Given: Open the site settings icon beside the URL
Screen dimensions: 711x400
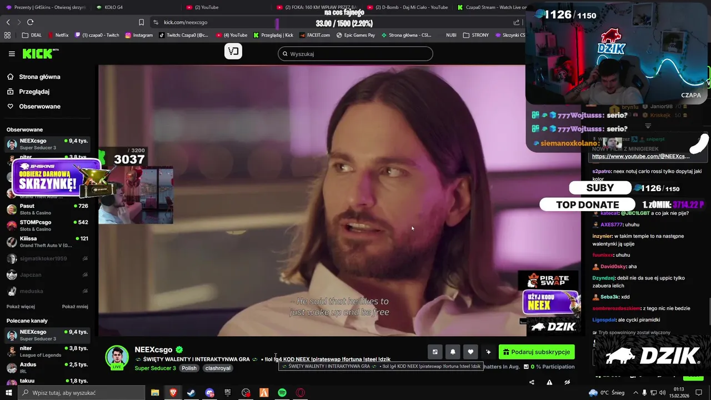Looking at the screenshot, I should pos(156,22).
